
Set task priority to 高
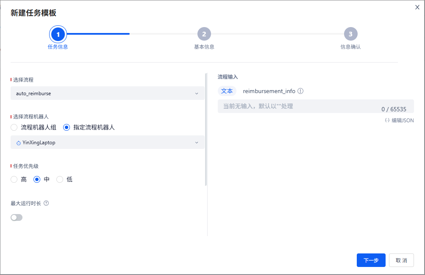point(14,179)
